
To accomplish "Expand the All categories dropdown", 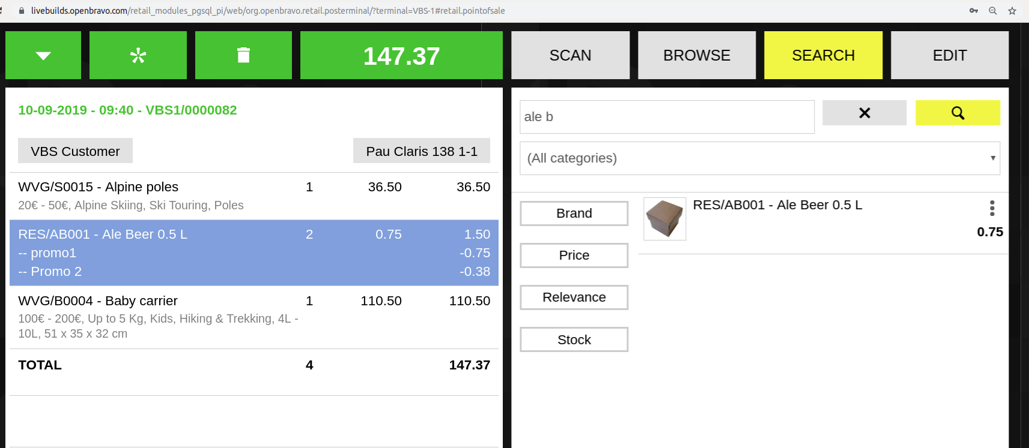I will pyautogui.click(x=759, y=158).
